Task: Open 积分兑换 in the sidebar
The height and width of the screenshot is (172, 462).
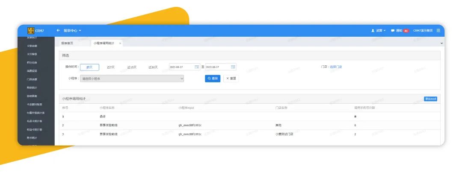Action: 32,63
